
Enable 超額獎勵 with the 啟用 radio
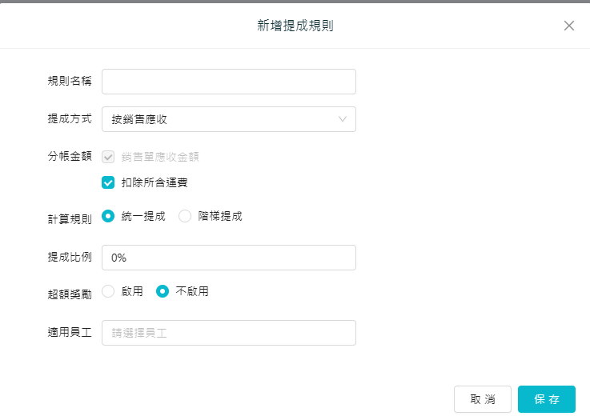(x=109, y=291)
